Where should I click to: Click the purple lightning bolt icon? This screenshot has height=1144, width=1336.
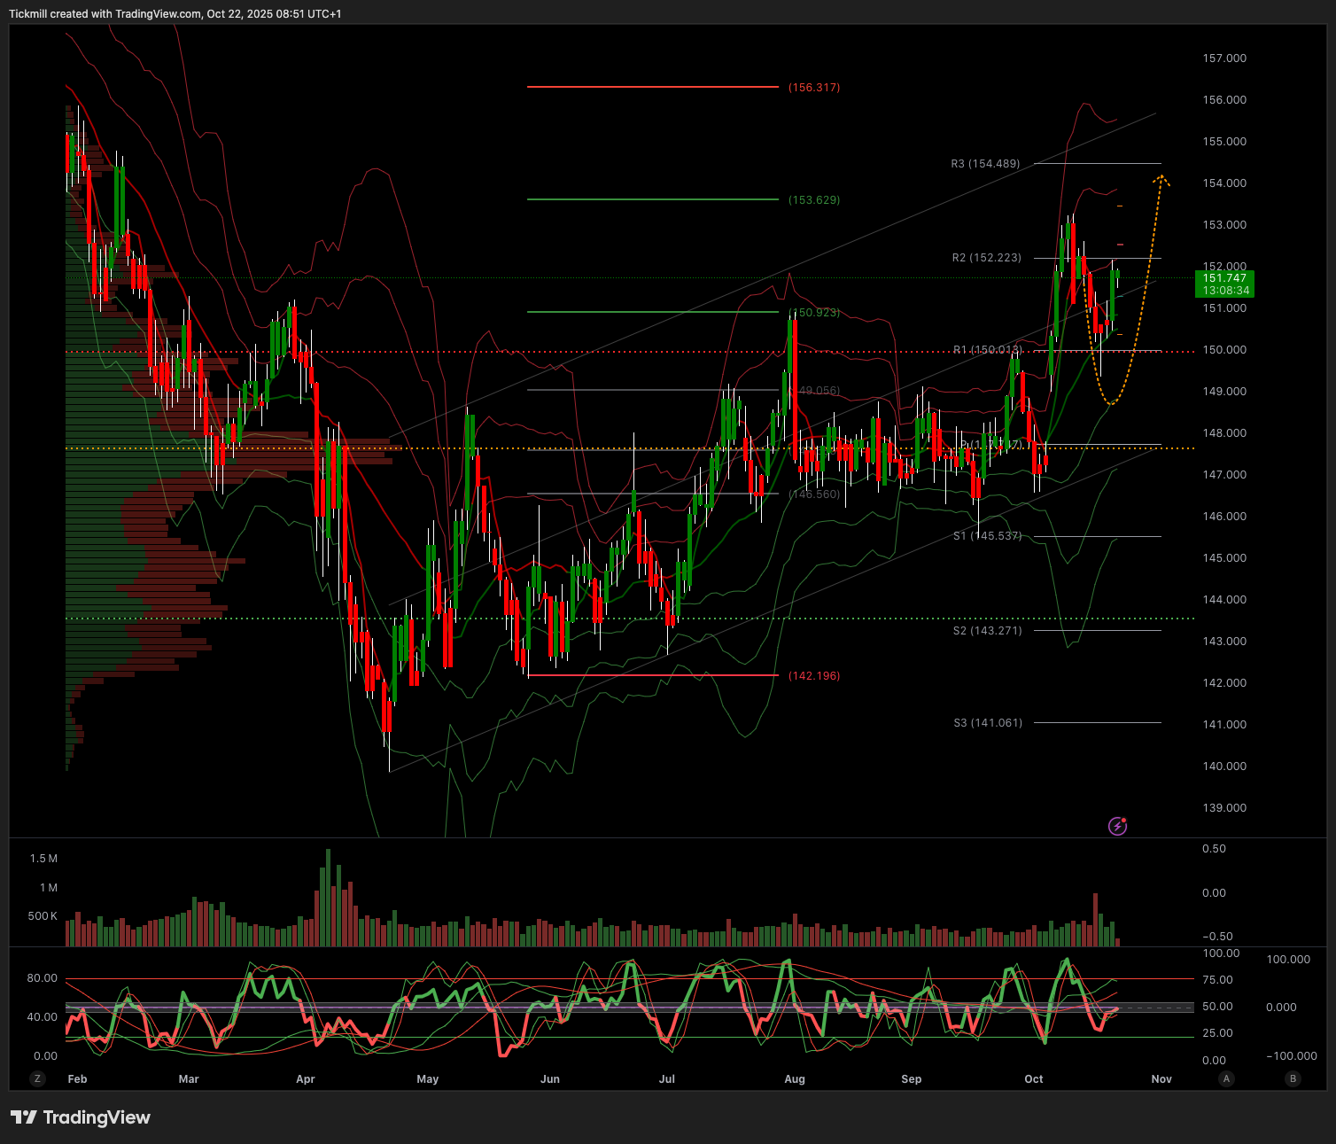[1118, 826]
